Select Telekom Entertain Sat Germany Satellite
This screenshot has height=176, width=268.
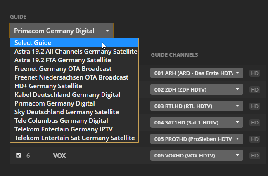(x=74, y=138)
